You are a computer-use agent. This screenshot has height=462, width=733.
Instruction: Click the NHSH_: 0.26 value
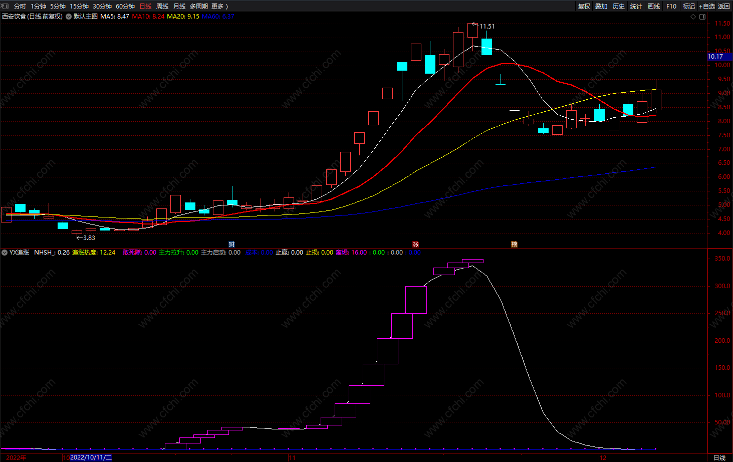(x=52, y=253)
